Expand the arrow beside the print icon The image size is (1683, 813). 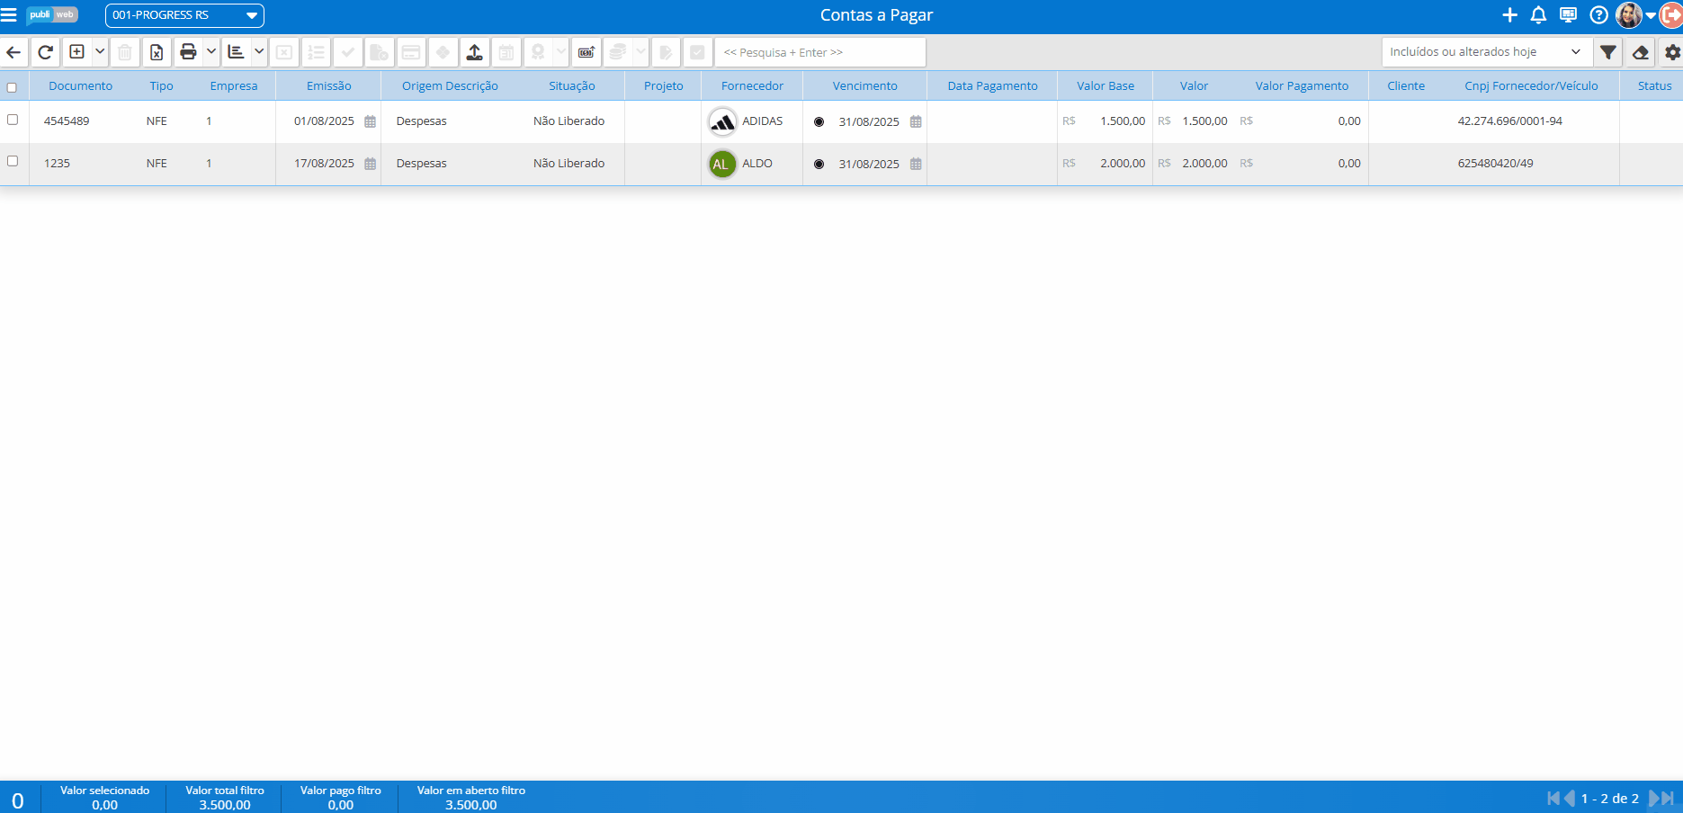[x=211, y=52]
